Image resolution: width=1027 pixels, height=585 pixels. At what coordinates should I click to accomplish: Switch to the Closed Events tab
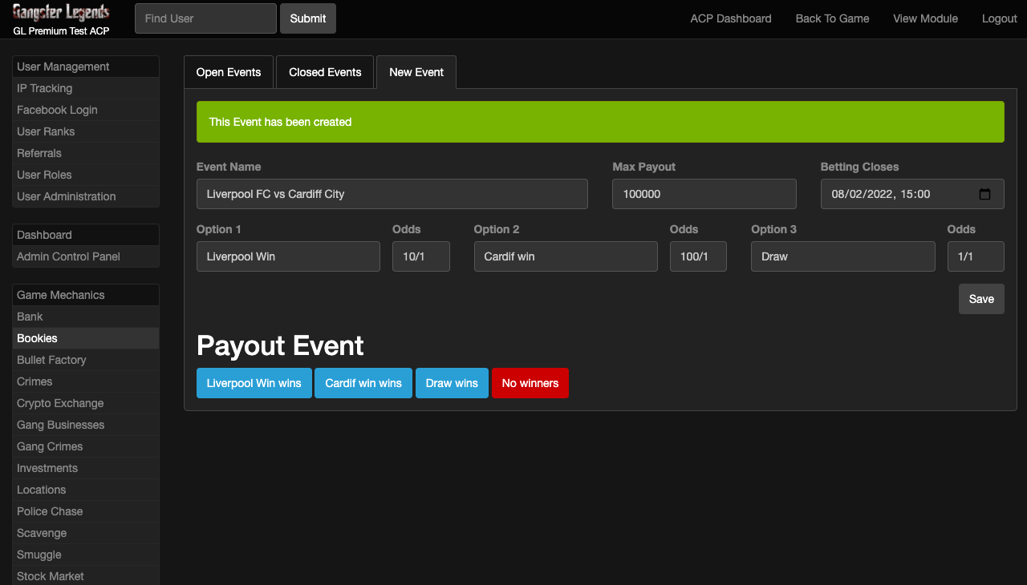[325, 72]
